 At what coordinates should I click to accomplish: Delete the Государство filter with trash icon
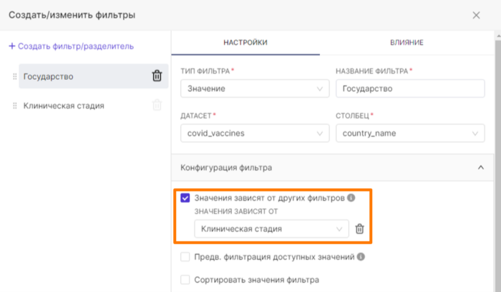[157, 76]
